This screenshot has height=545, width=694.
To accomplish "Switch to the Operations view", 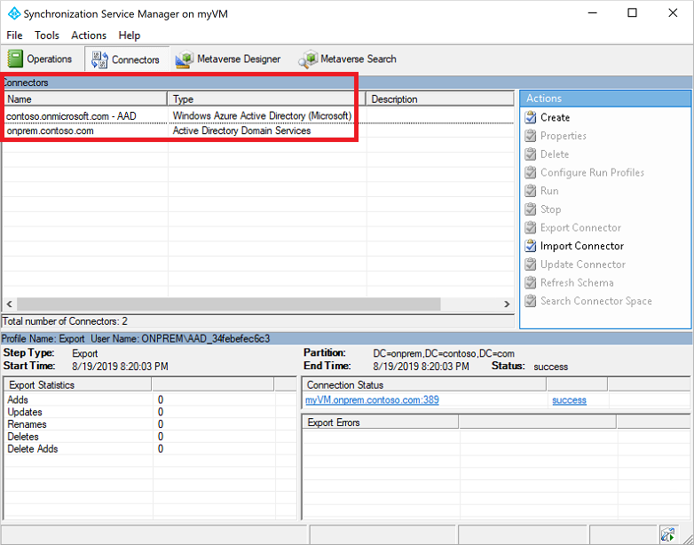I will click(x=40, y=59).
